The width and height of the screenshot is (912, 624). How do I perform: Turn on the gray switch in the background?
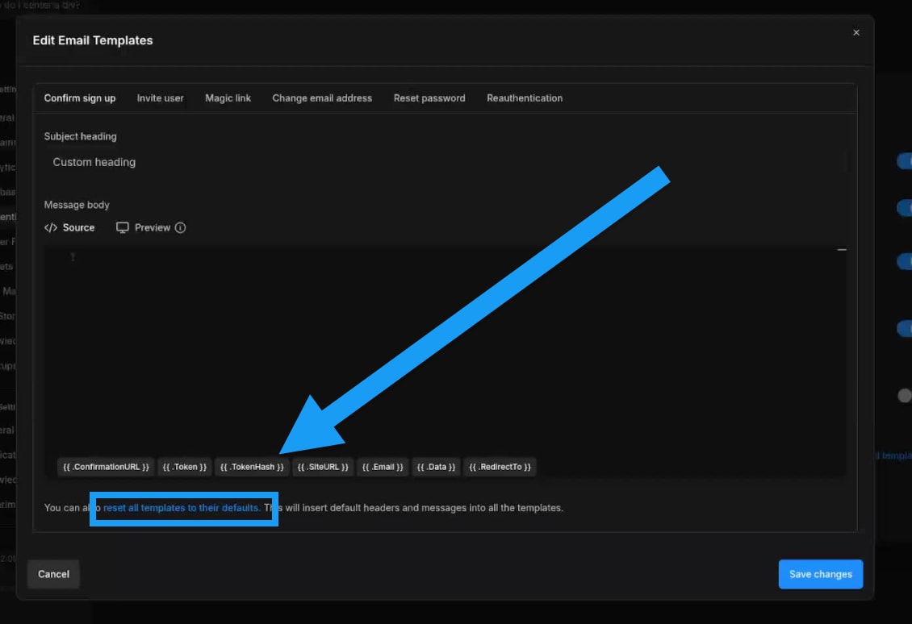coord(903,395)
